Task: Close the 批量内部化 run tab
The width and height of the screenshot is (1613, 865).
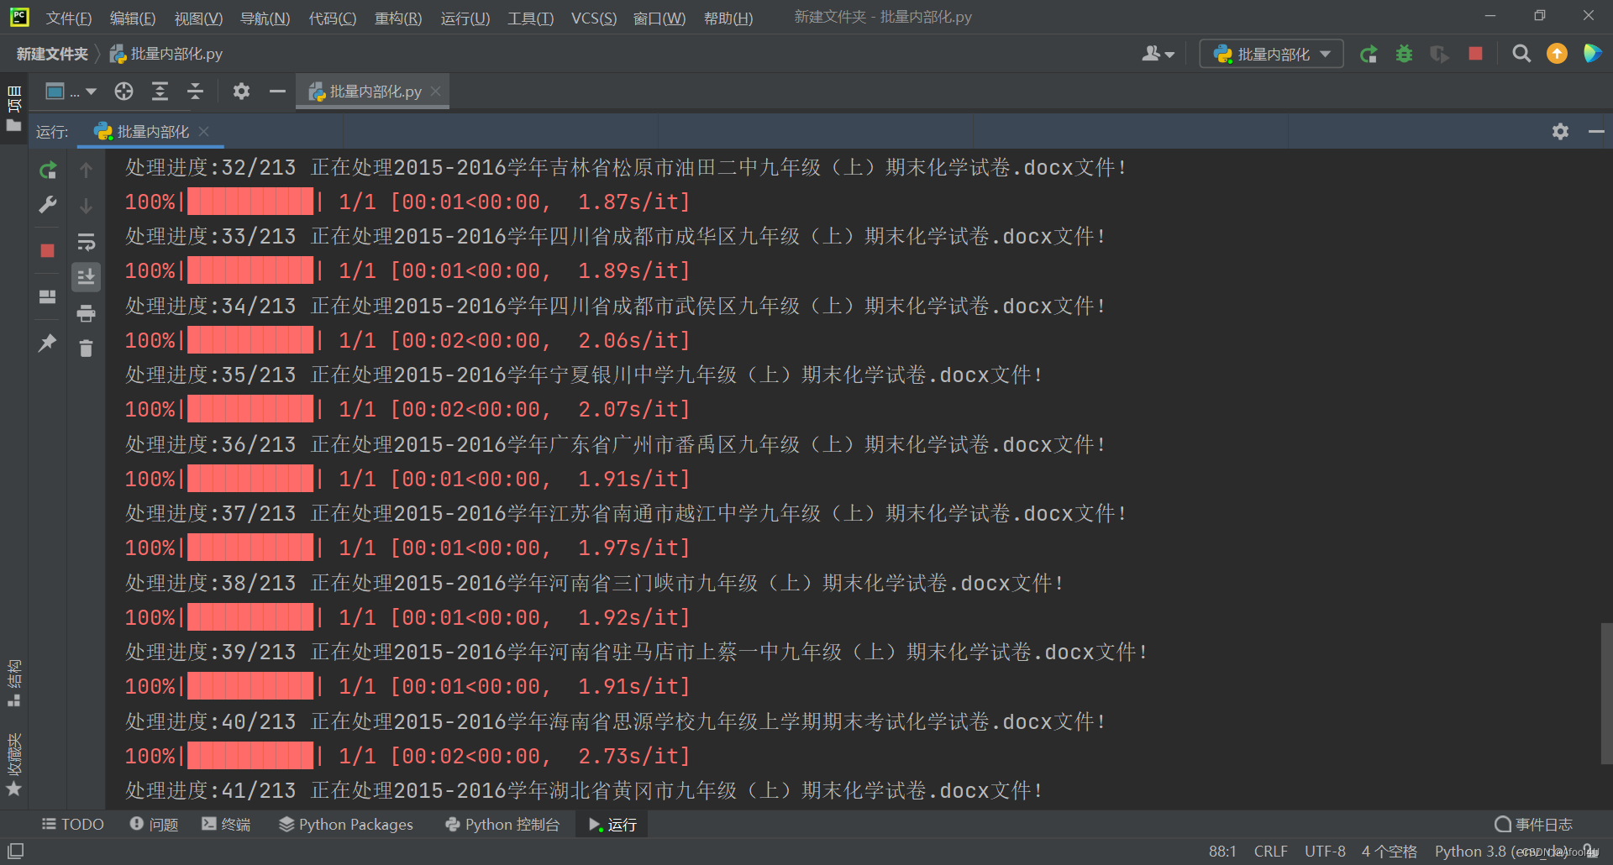Action: coord(204,132)
